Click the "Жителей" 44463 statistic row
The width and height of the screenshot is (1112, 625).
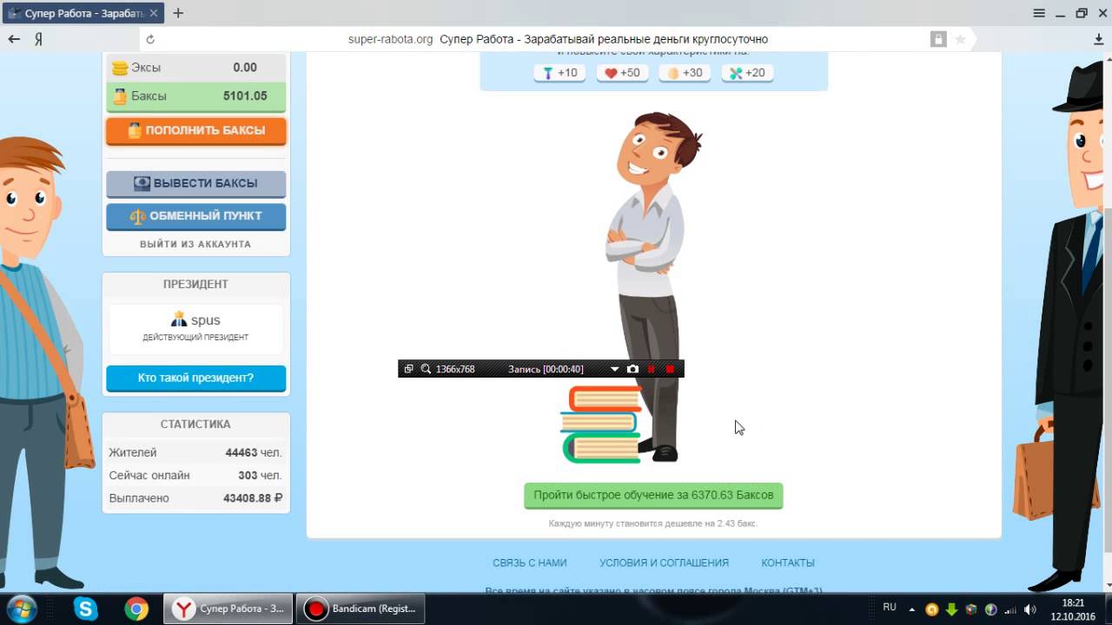pyautogui.click(x=195, y=453)
